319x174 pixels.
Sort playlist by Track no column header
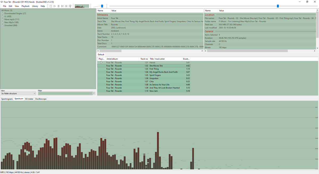click(144, 59)
